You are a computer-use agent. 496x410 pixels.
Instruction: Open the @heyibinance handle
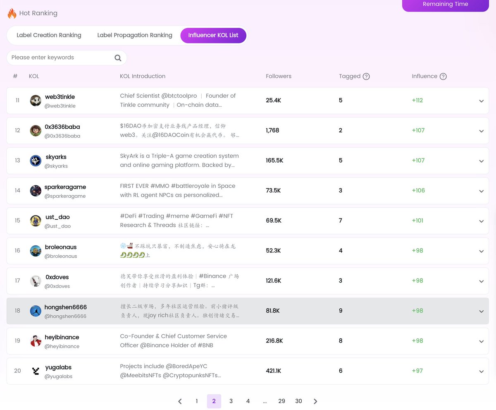coord(62,346)
